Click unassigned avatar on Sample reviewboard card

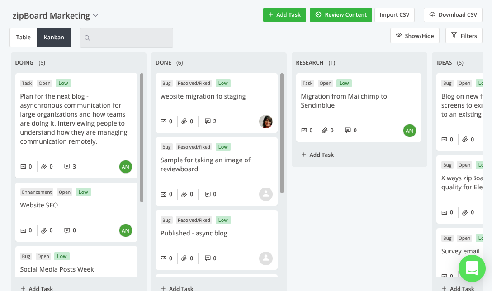click(x=266, y=194)
